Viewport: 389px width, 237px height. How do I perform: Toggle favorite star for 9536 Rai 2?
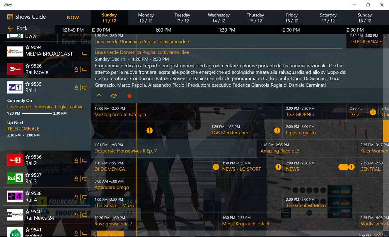(x=28, y=157)
